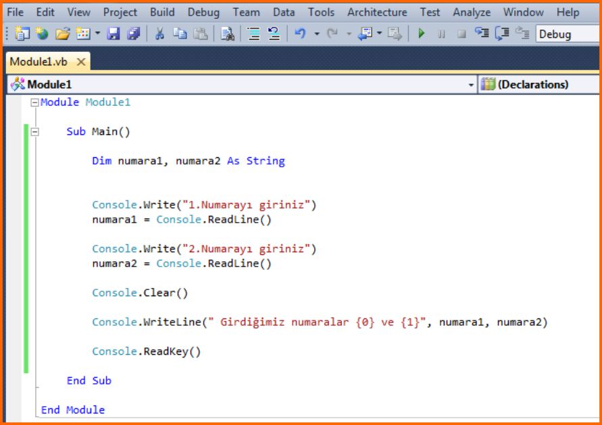The image size is (602, 425).
Task: Switch to the Module1.vb tab
Action: (x=39, y=62)
